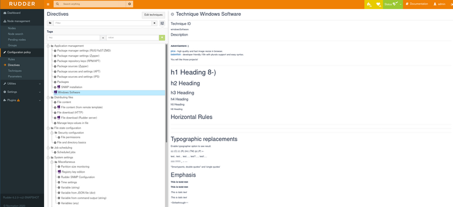Toggle the sidebar hamburger menu icon
The image size is (453, 207).
(x=48, y=4)
